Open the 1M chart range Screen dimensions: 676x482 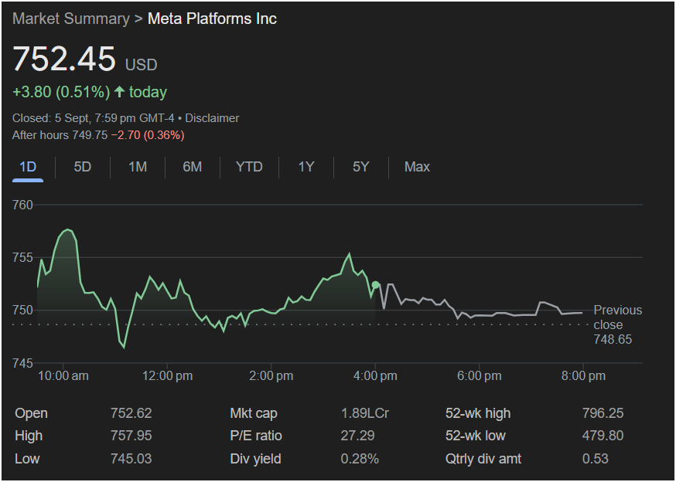138,167
